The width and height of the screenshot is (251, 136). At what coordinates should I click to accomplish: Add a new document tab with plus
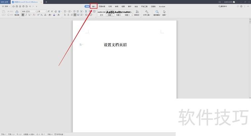[x=46, y=2]
